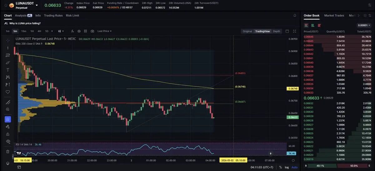This screenshot has height=171, width=375.
Task: Click the chart info icon in toolbar
Action: [79, 31]
